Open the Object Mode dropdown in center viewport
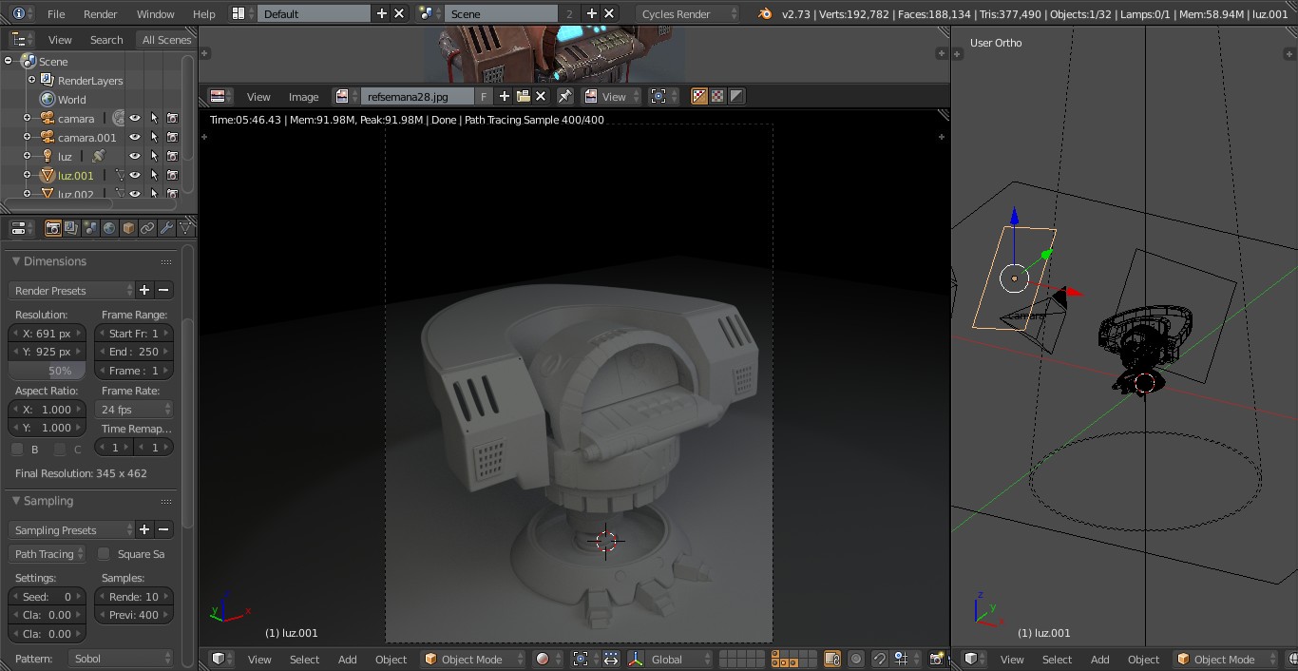This screenshot has height=671, width=1298. point(473,659)
